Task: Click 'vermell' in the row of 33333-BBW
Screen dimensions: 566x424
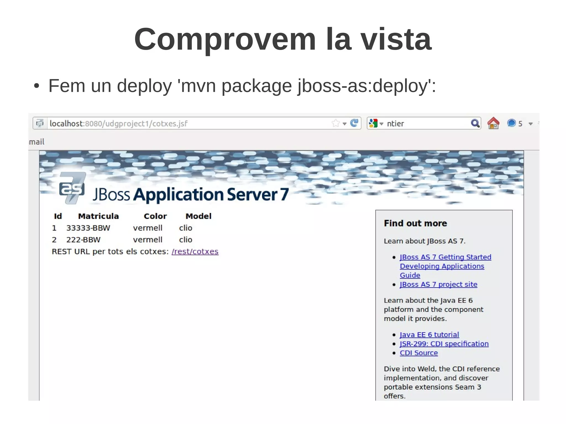Action: 148,228
